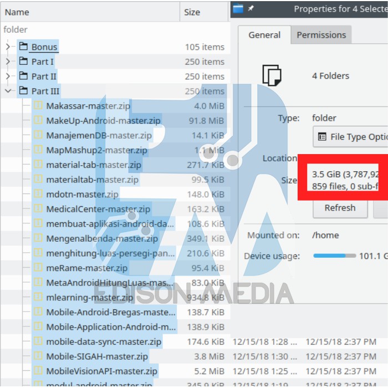Expand the Part II folder arrow
Image resolution: width=388 pixels, height=388 pixels.
point(8,76)
